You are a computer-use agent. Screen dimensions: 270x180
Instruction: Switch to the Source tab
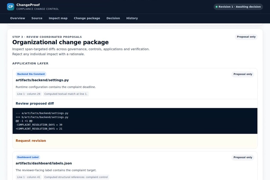pos(37,18)
